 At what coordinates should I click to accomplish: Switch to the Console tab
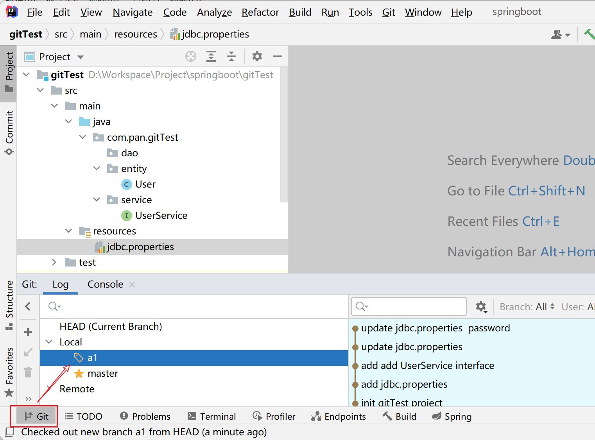(x=105, y=284)
